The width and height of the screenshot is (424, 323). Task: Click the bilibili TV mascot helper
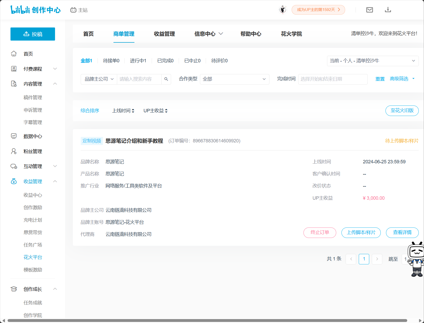(x=416, y=259)
